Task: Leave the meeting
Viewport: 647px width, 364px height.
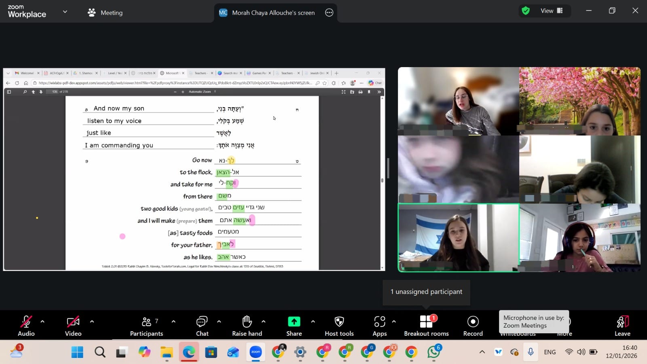Action: pyautogui.click(x=622, y=326)
